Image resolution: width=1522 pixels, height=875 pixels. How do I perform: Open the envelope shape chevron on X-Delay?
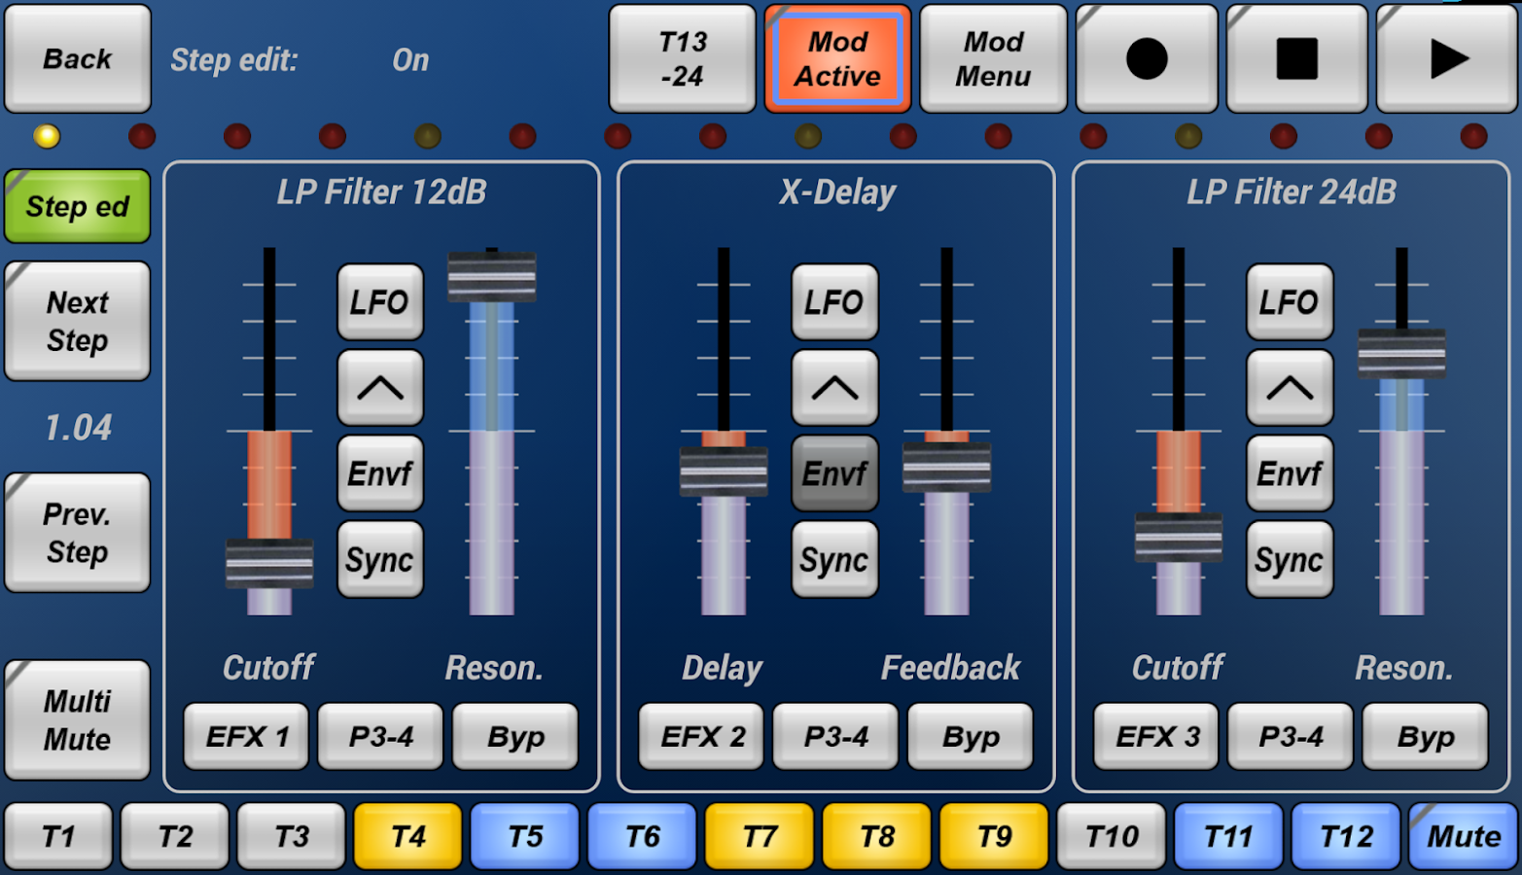pos(834,387)
